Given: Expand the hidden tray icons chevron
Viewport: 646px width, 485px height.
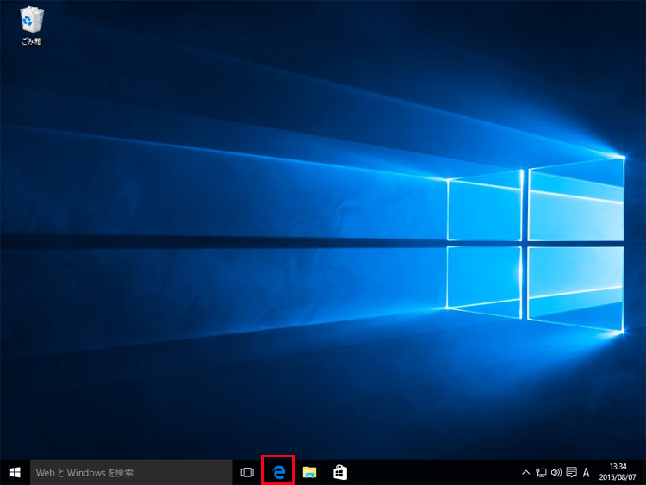Looking at the screenshot, I should tap(526, 472).
